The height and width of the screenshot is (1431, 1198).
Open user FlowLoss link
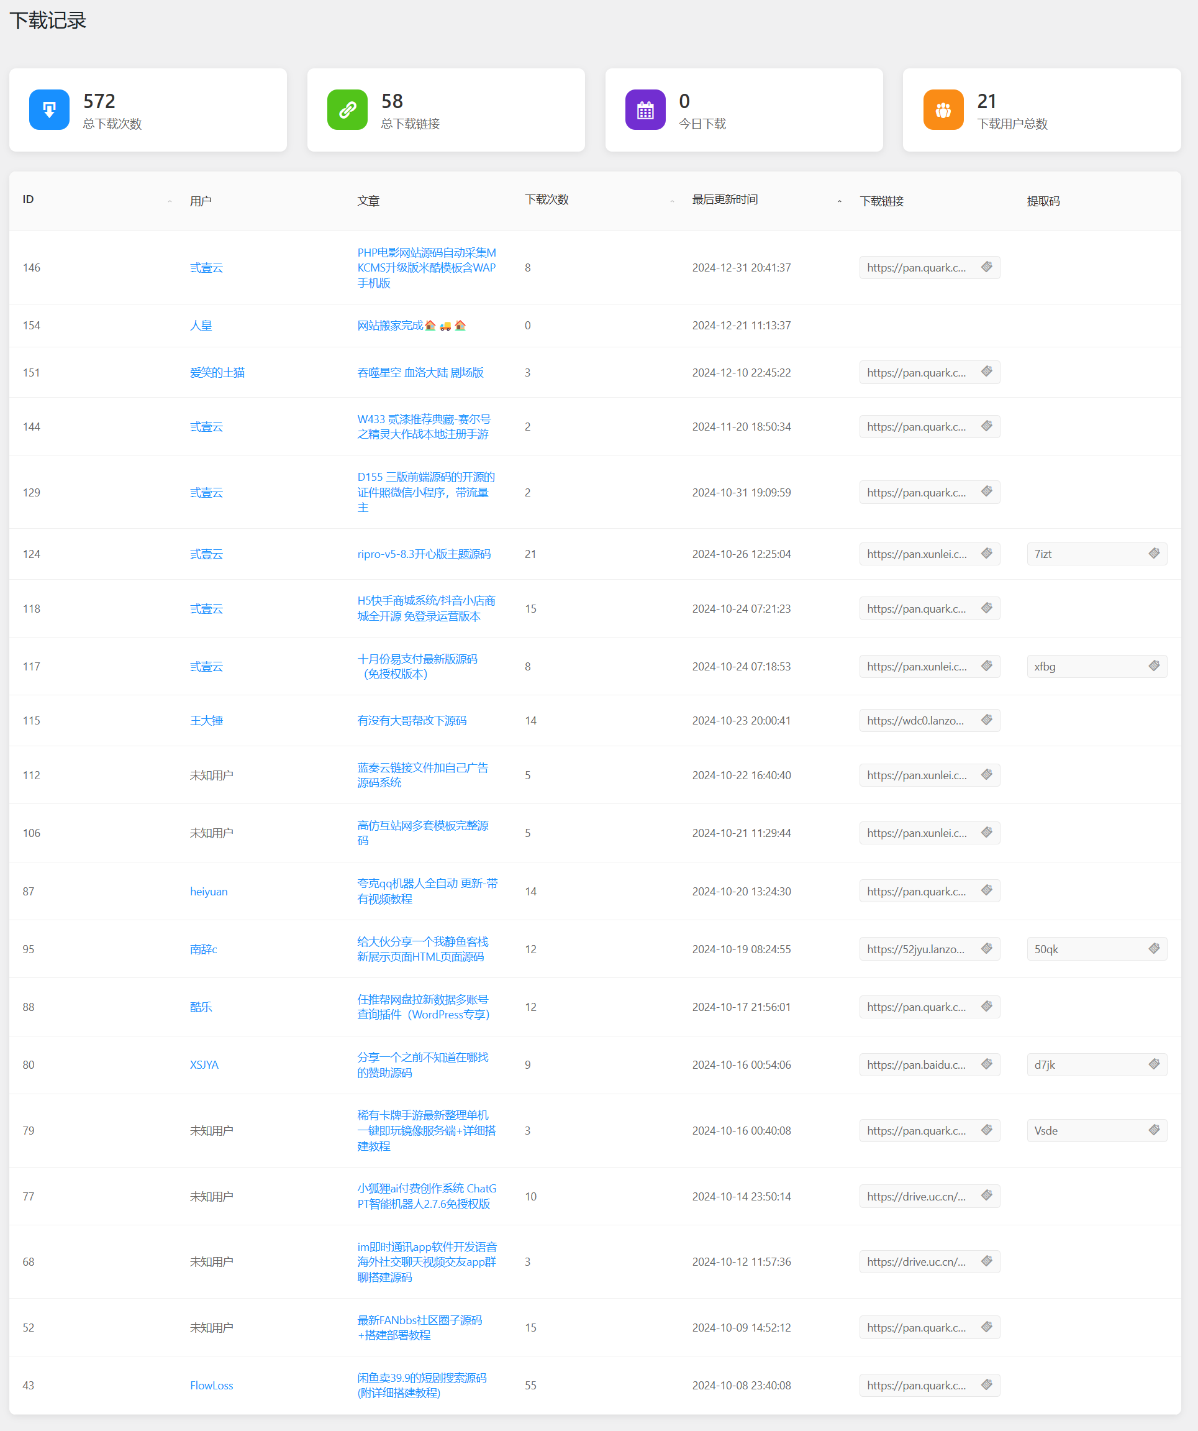click(x=211, y=1386)
